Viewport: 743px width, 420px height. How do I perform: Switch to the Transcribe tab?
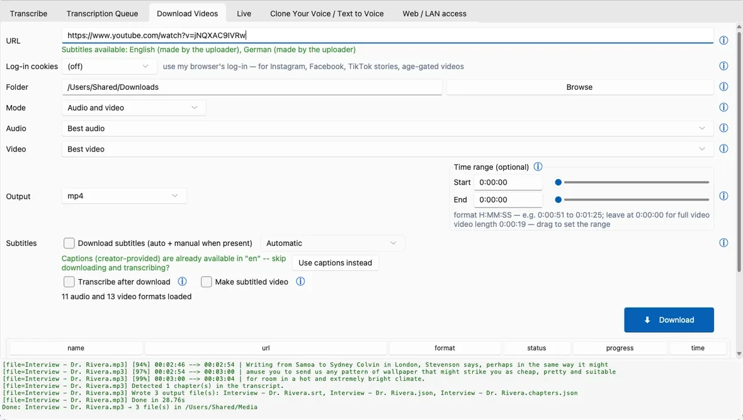coord(28,13)
